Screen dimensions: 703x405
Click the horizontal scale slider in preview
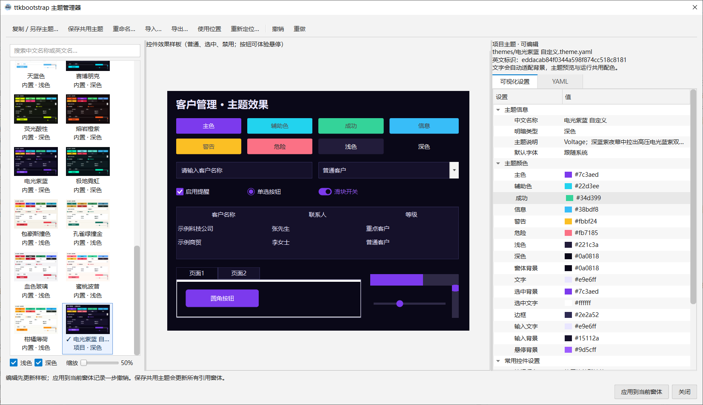coord(409,303)
